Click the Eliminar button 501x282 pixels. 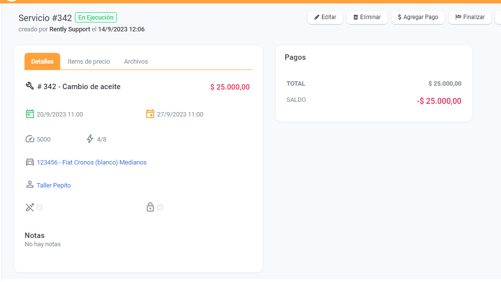click(367, 17)
